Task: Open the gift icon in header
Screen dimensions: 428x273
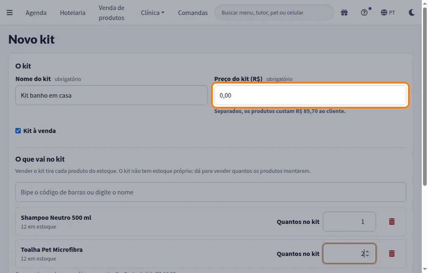Action: [344, 13]
